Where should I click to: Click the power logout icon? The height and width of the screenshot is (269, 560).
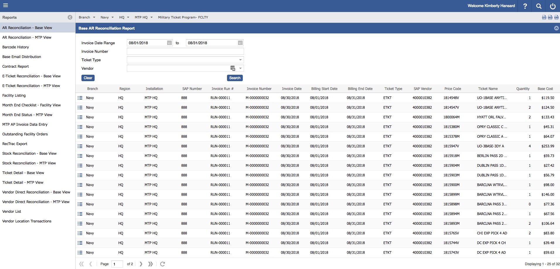tap(553, 6)
